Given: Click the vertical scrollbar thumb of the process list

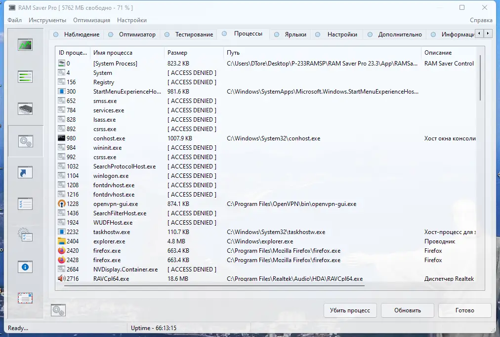Looking at the screenshot, I should (480, 78).
